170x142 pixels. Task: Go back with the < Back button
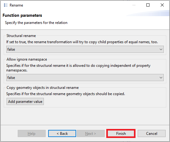[x=62, y=134]
